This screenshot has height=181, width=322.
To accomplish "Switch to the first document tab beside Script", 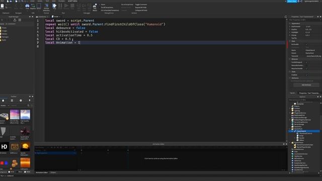I will [42, 17].
